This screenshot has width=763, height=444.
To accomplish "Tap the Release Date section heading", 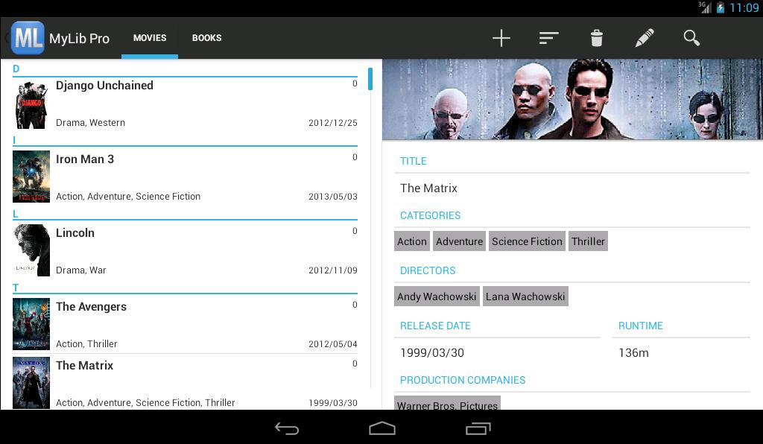I will (x=435, y=326).
